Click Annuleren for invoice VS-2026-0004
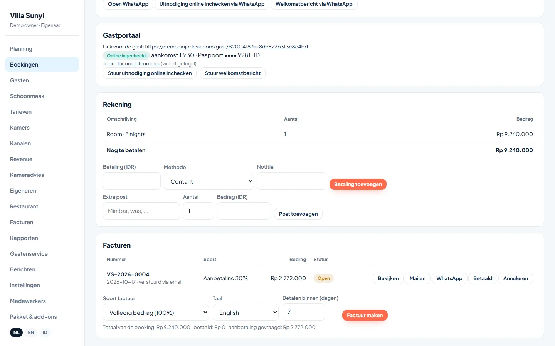This screenshot has height=346, width=555. [516, 278]
